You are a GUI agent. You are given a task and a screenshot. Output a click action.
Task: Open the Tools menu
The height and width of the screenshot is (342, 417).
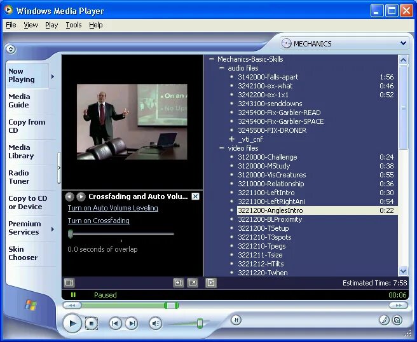click(74, 25)
